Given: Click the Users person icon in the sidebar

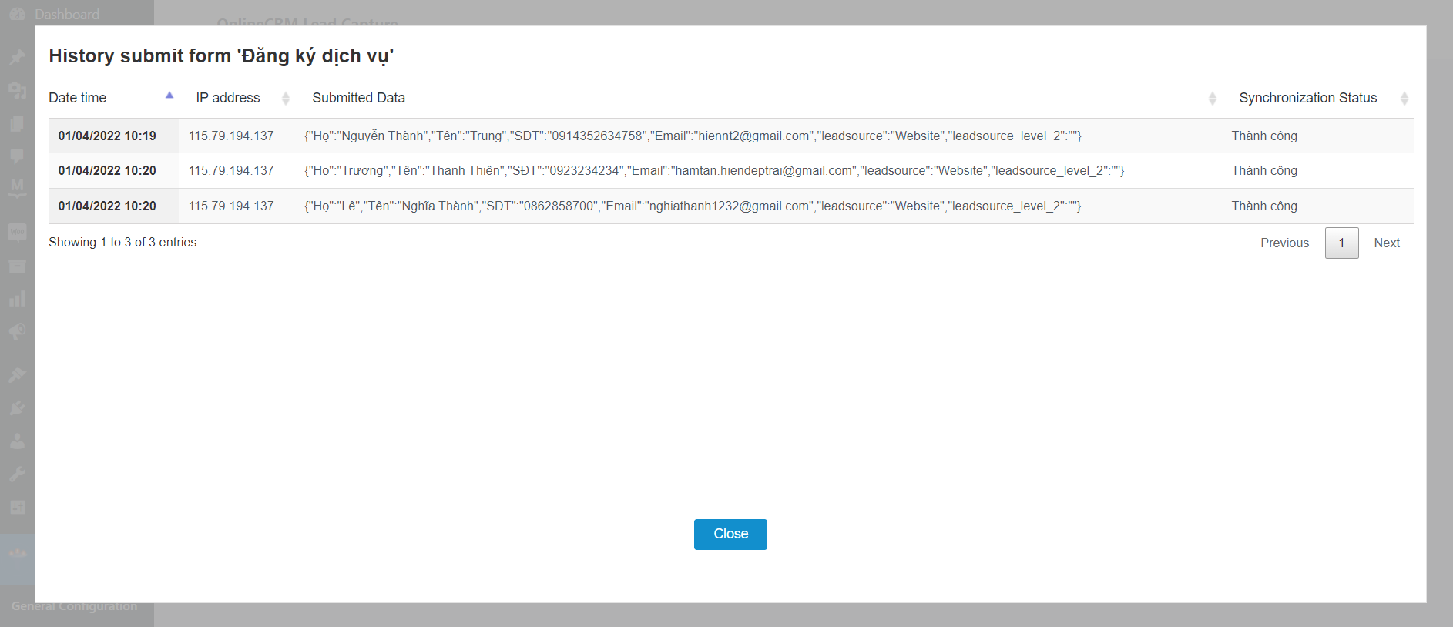Looking at the screenshot, I should pyautogui.click(x=17, y=441).
